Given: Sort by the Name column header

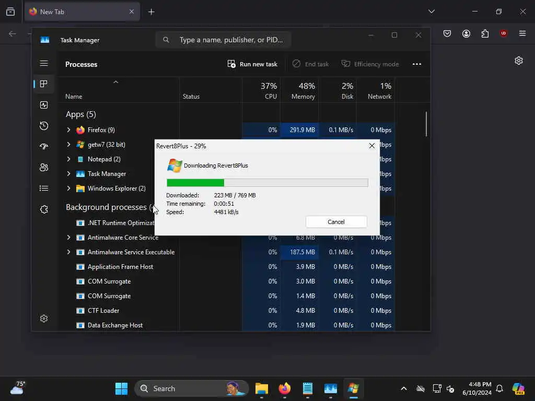Looking at the screenshot, I should (119, 90).
